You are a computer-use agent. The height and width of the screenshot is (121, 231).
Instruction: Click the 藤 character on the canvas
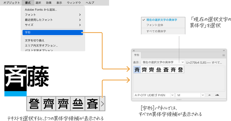(38, 76)
